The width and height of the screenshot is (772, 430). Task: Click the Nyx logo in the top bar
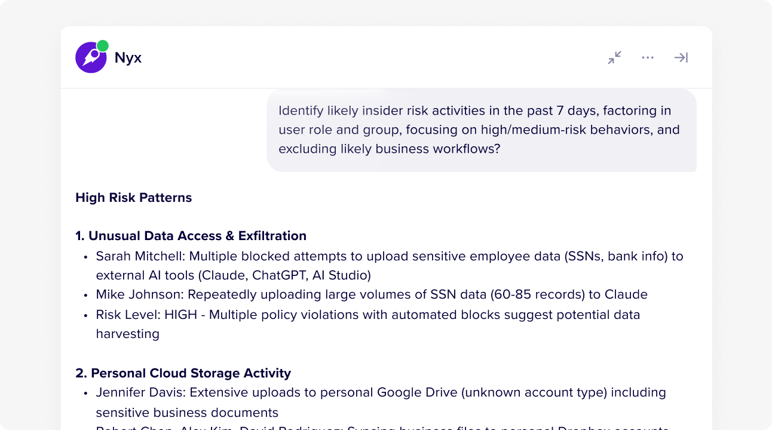click(x=91, y=57)
